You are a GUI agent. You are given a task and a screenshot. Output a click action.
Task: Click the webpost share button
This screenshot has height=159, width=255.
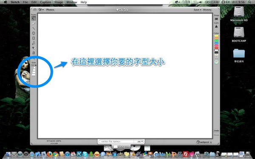(203, 142)
